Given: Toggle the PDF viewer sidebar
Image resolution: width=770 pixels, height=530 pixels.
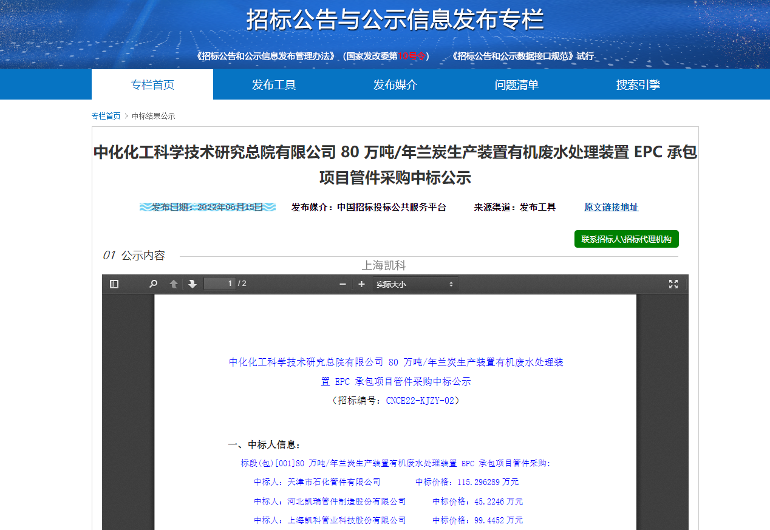Looking at the screenshot, I should tap(114, 284).
